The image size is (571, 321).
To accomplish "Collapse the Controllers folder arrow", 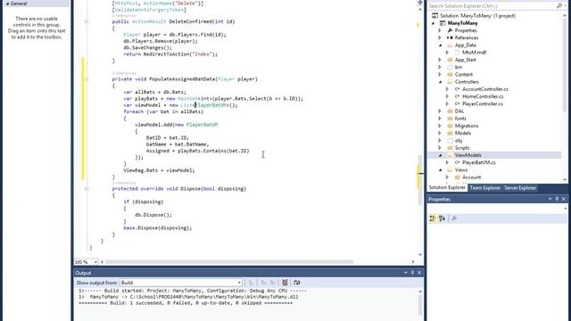I will tap(440, 82).
